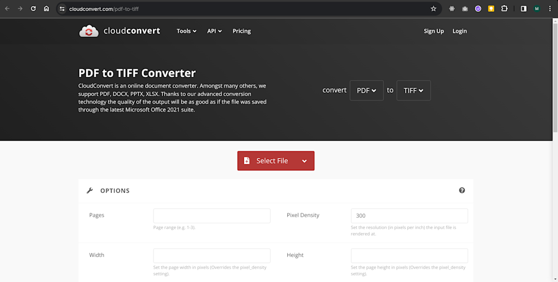Viewport: 558px width, 282px height.
Task: Focus the Pages input field
Action: pos(211,216)
